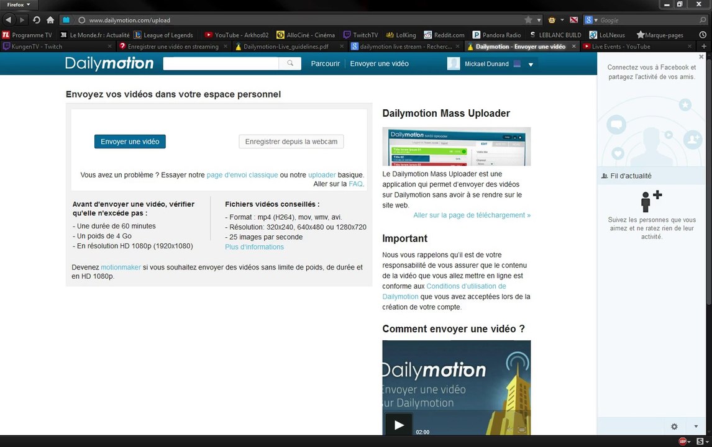Click the Dailymotion logo
This screenshot has height=447, width=712.
pos(109,63)
